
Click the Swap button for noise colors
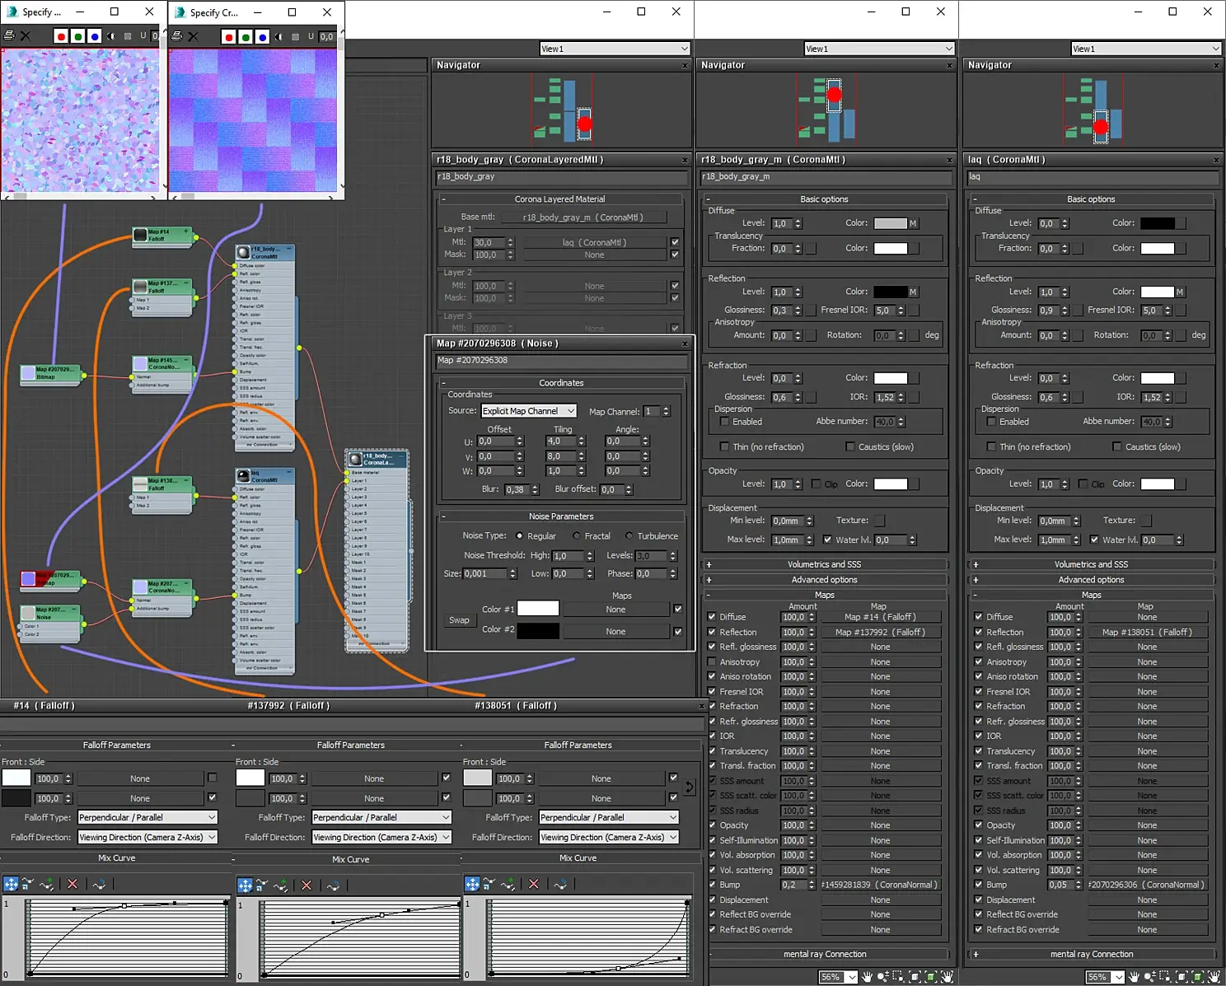point(459,620)
